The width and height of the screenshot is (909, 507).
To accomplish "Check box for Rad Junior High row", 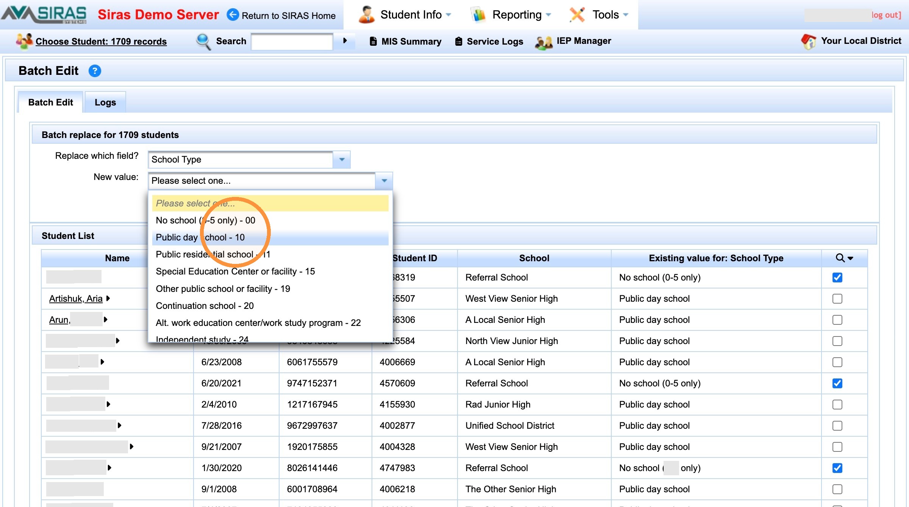I will tap(837, 405).
